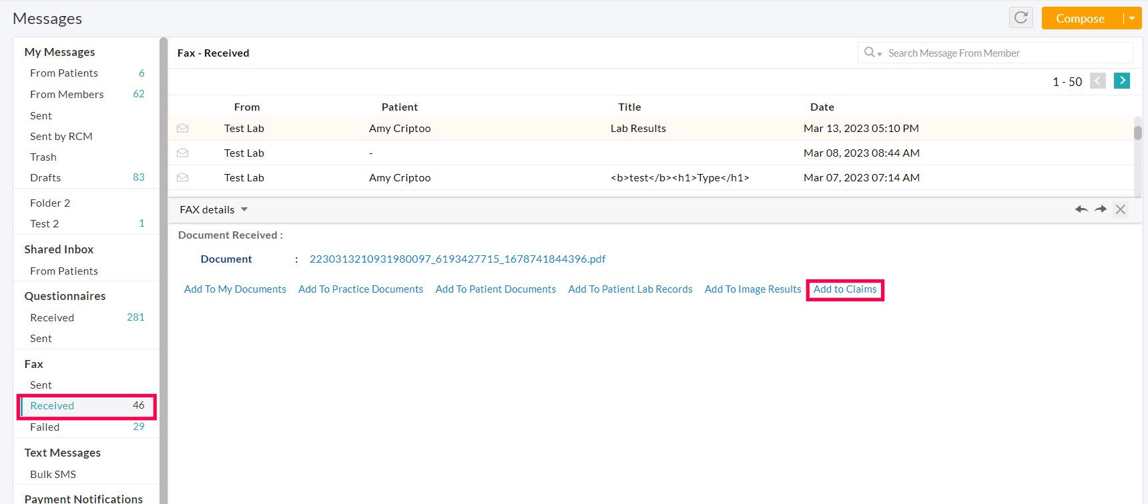Go to next page of faxes

pos(1122,81)
